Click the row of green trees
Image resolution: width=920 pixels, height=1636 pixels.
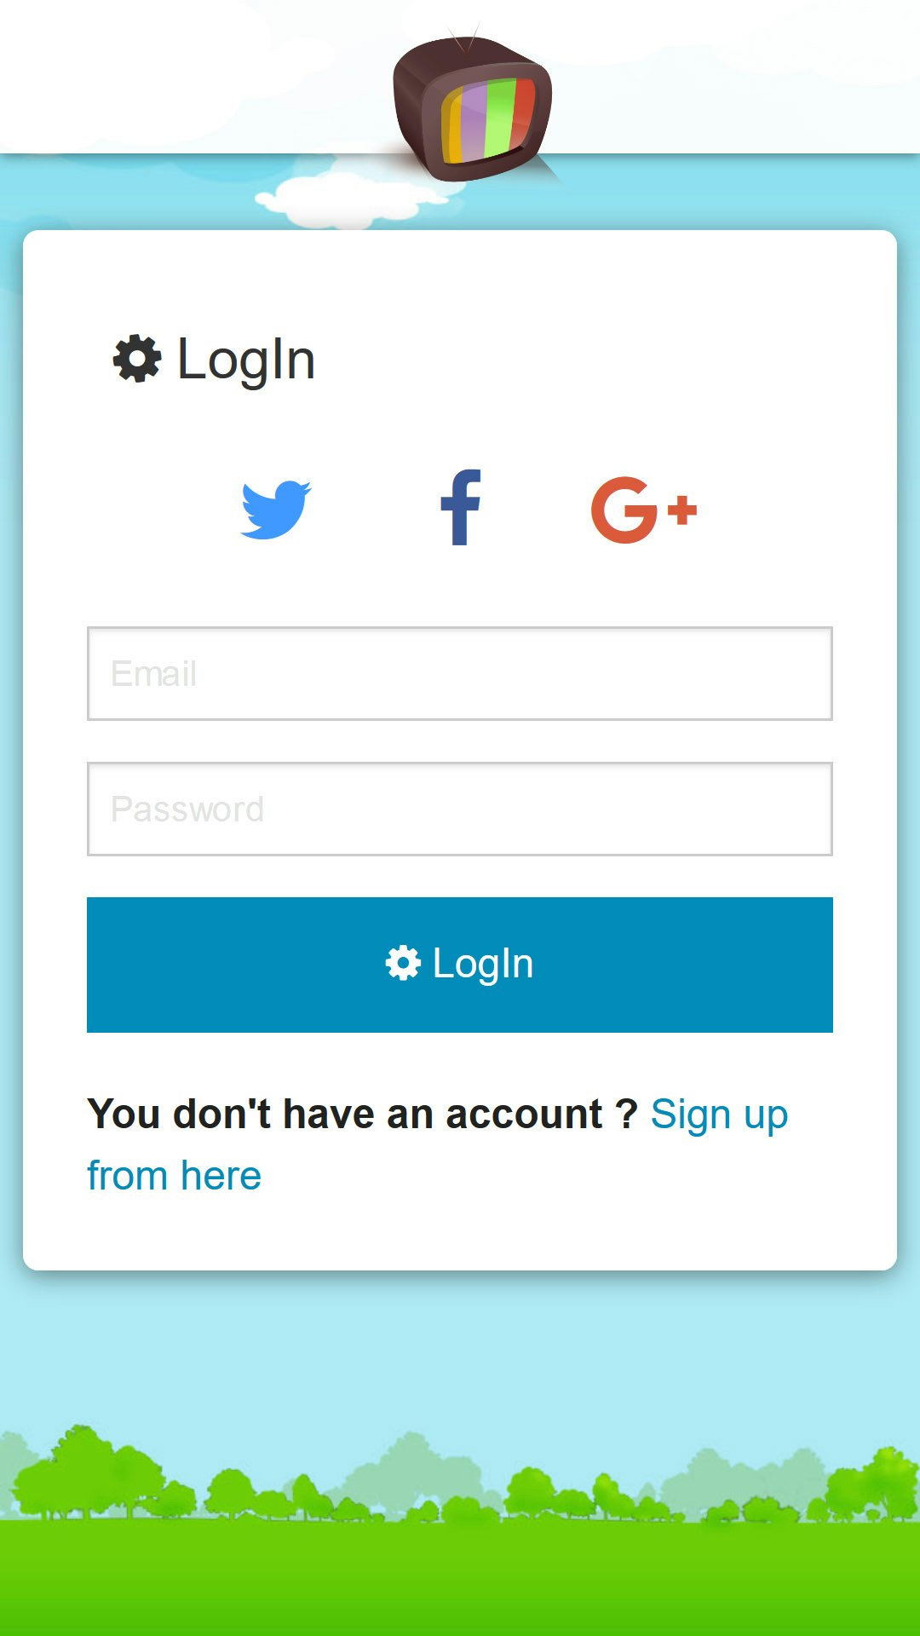[x=460, y=1474]
